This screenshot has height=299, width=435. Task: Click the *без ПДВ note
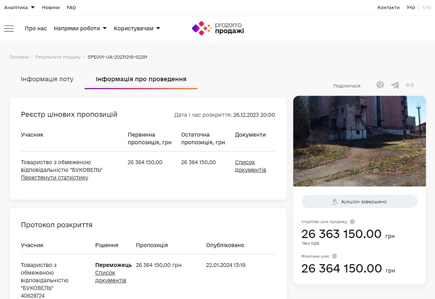[x=310, y=243]
